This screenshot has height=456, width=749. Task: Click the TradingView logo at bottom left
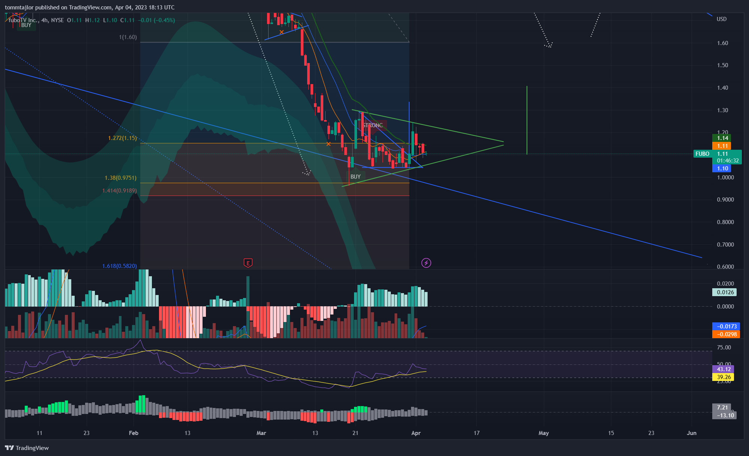click(x=27, y=448)
